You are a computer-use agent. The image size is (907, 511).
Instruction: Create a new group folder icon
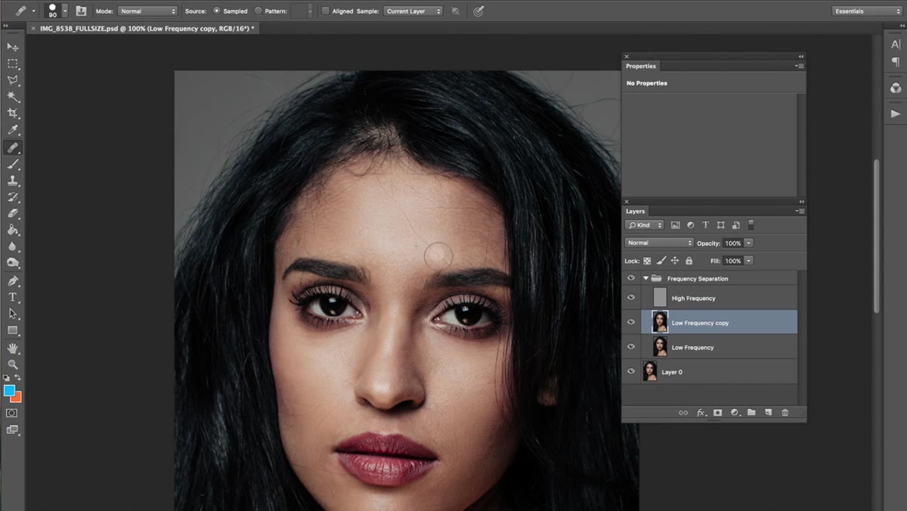click(751, 413)
